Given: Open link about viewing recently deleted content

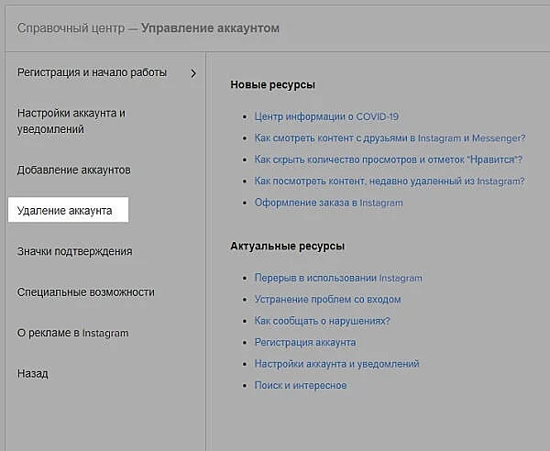Looking at the screenshot, I should (x=390, y=181).
